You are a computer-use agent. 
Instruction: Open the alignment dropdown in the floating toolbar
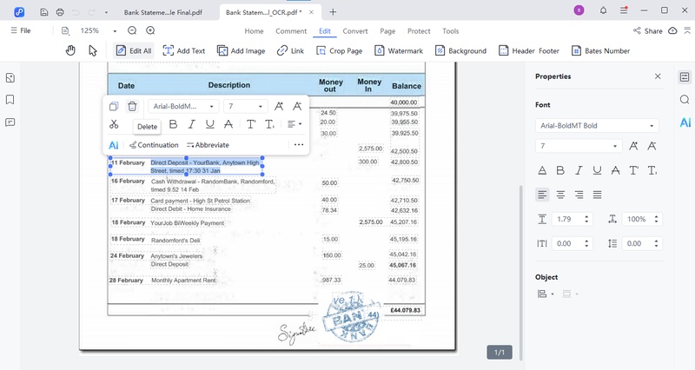[295, 124]
